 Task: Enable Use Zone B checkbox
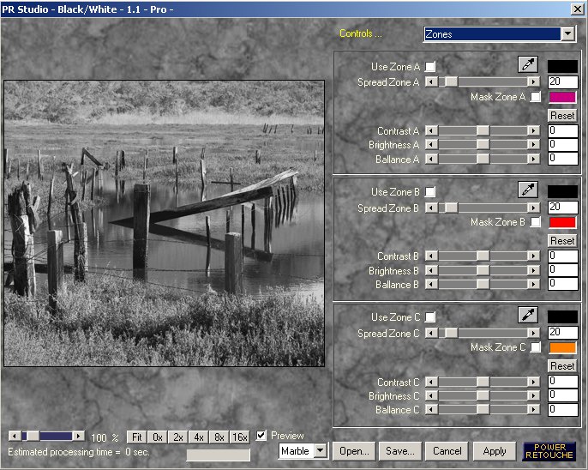click(x=430, y=192)
